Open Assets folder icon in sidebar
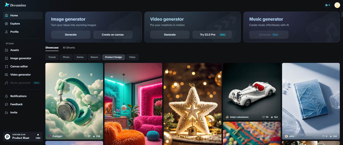 pos(7,50)
